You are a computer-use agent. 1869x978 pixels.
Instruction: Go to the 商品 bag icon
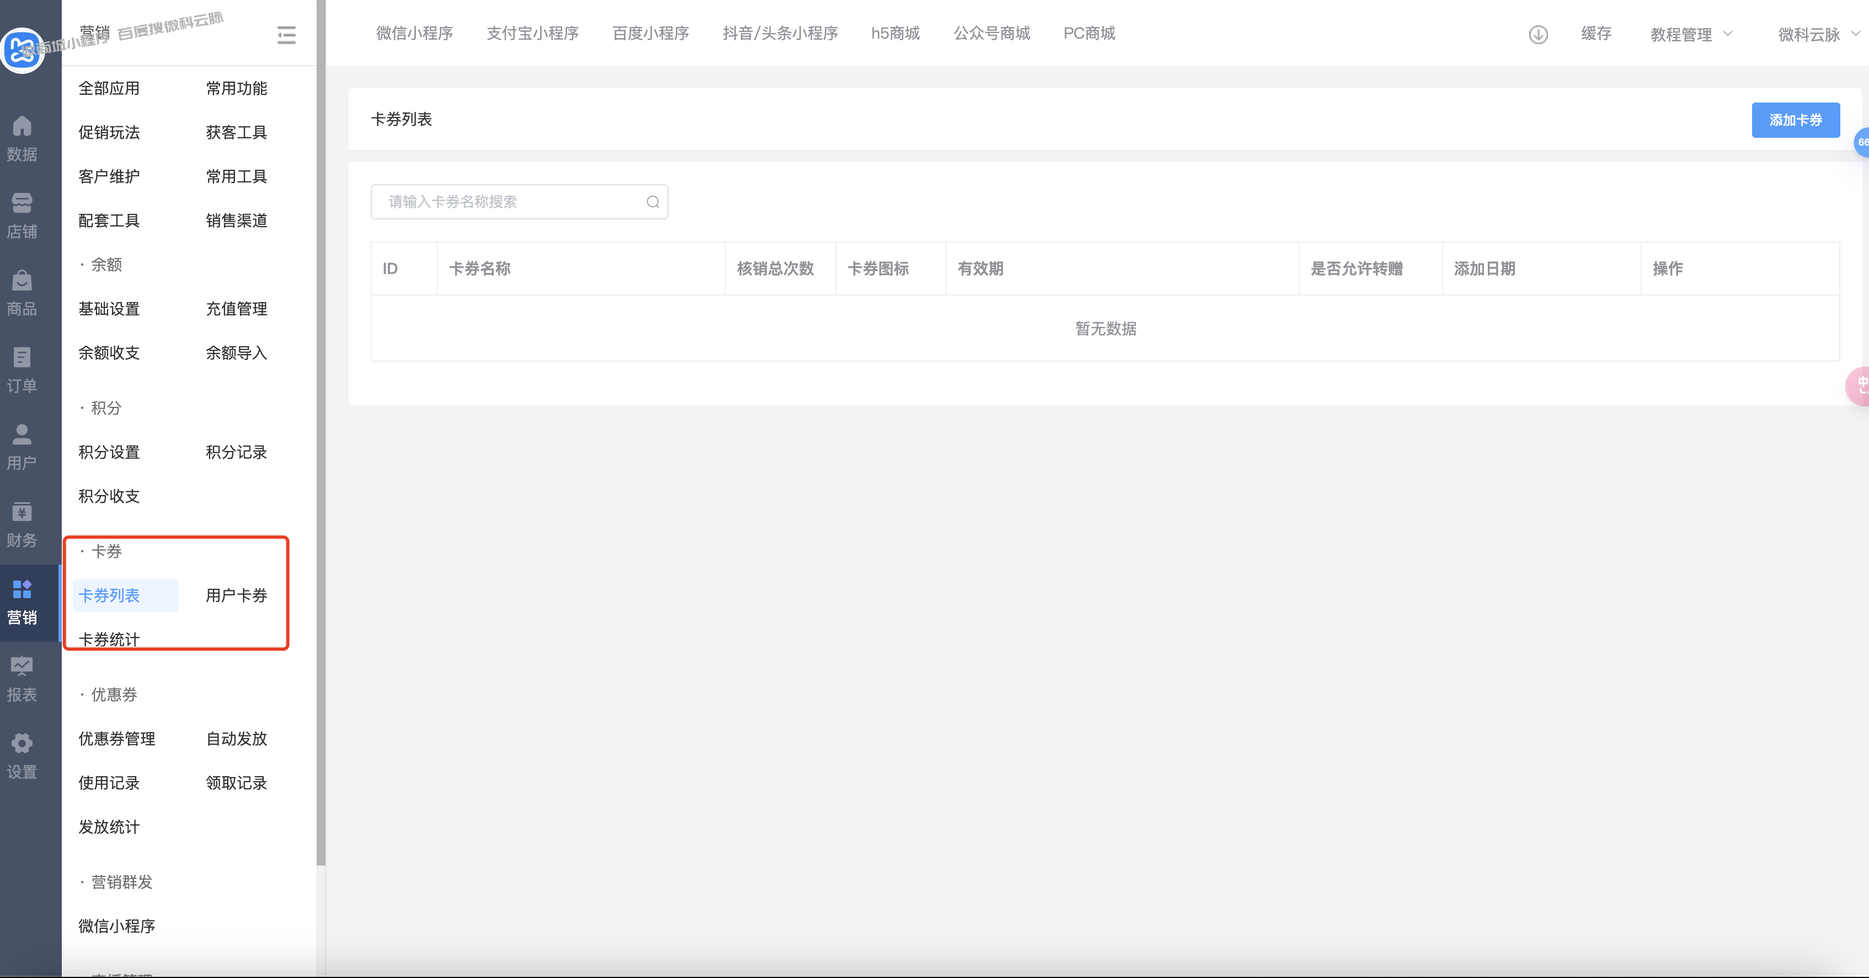tap(22, 281)
